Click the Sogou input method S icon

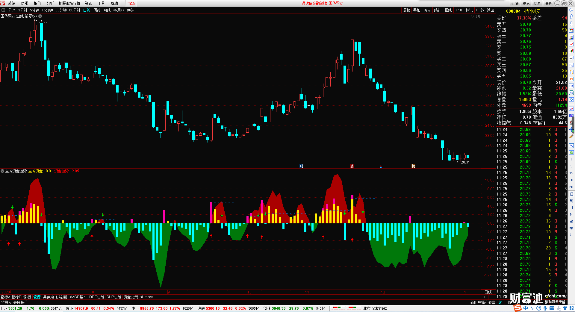tap(517, 308)
